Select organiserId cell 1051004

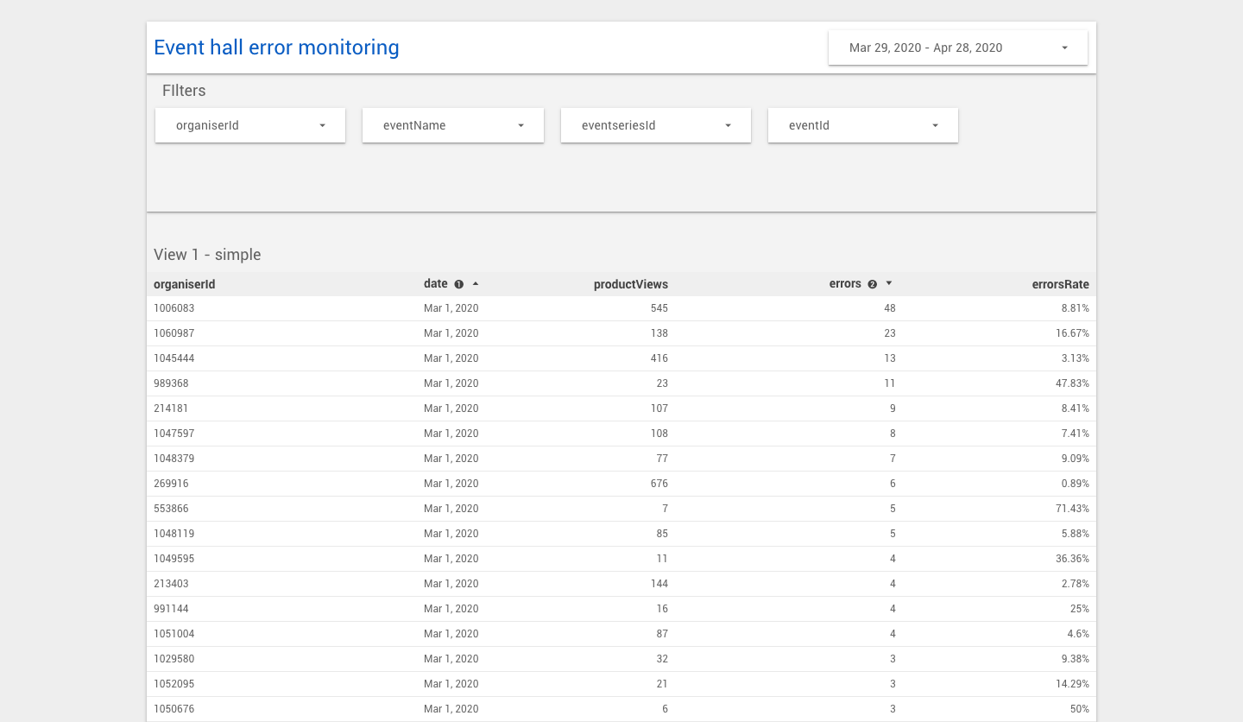(174, 634)
